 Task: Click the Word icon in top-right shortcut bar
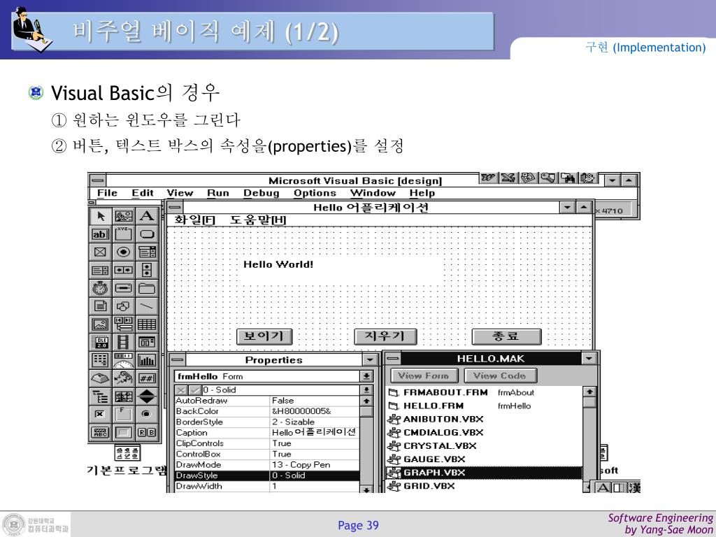488,178
